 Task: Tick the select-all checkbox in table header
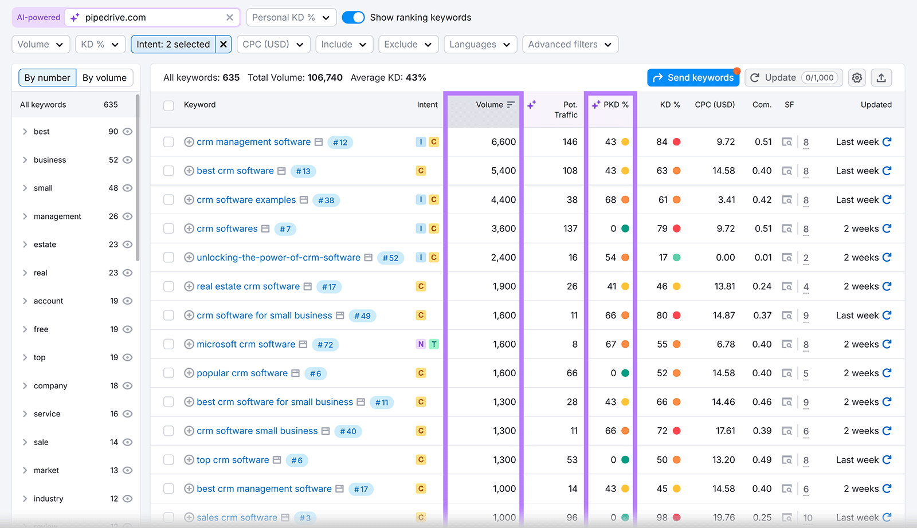tap(168, 105)
